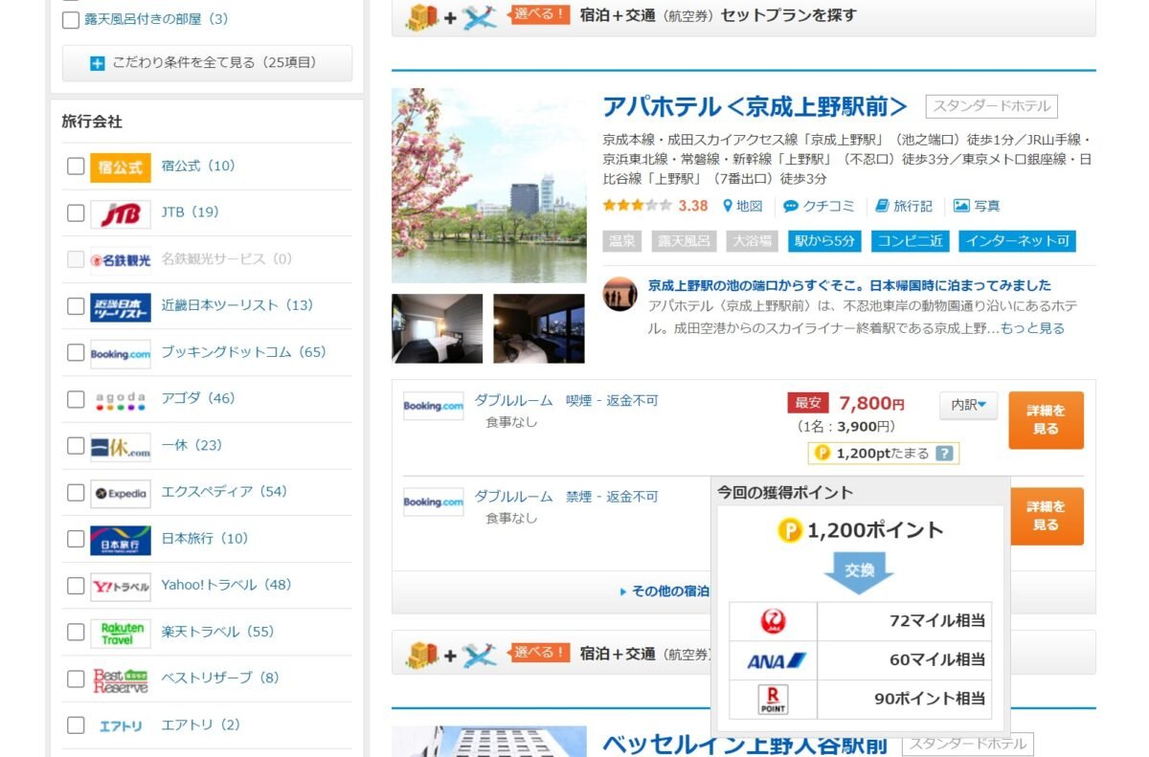
Task: Click the Booking.com logo on first plan
Action: [x=432, y=406]
